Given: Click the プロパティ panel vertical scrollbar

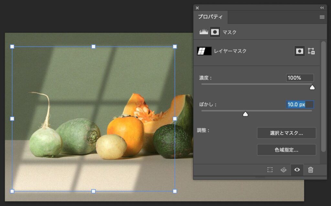Looking at the screenshot, I should [x=323, y=97].
